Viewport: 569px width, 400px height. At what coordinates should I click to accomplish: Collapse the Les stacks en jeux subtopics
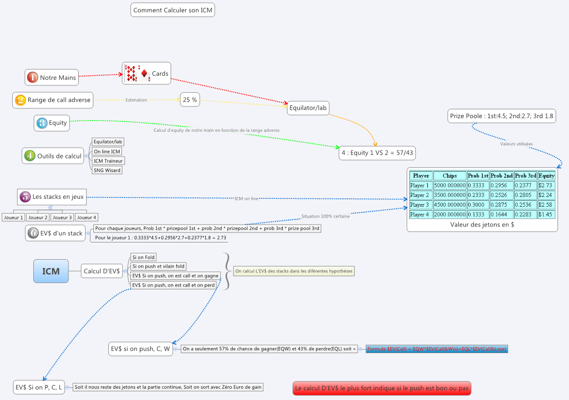pos(50,207)
